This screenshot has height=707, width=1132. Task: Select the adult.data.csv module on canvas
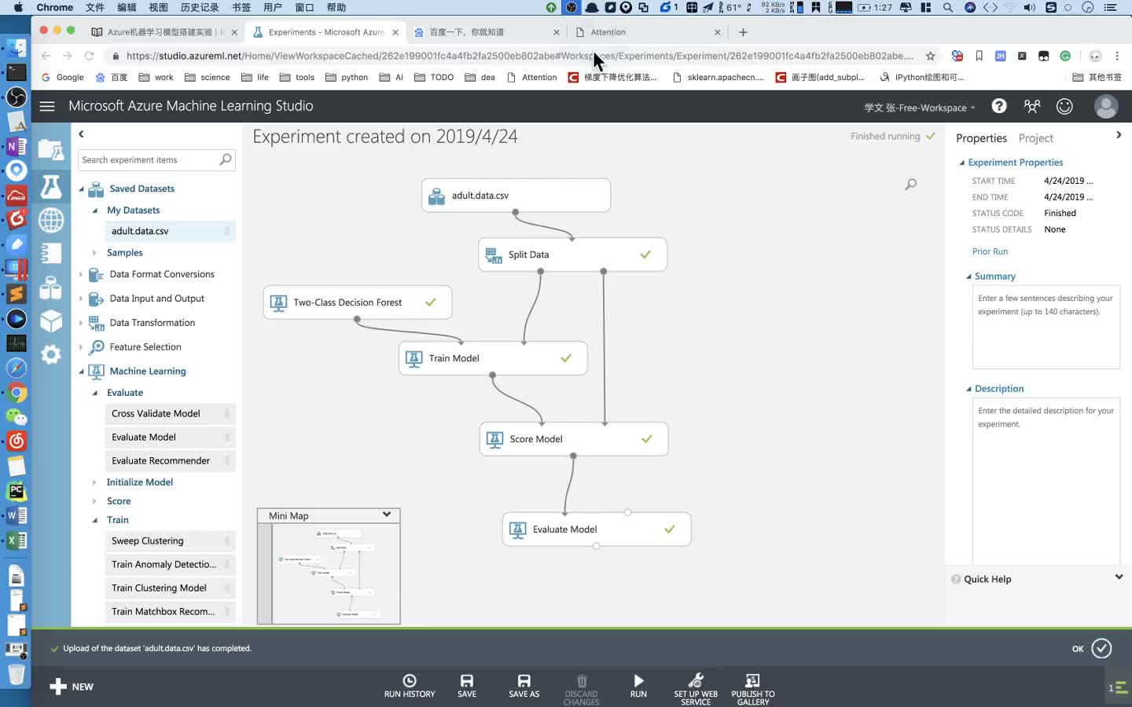(x=516, y=196)
